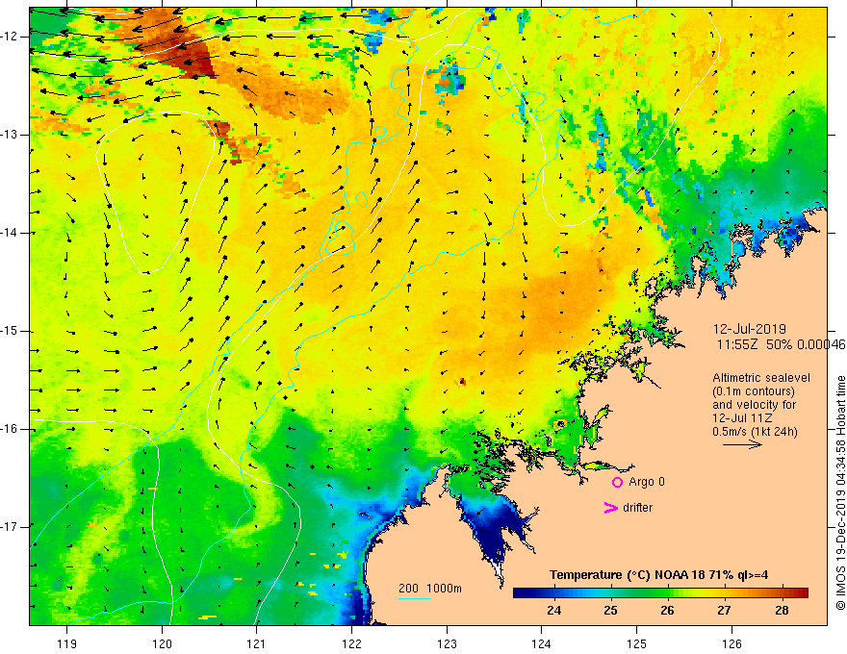Click the 'Altimetric sealevel' caption
This screenshot has height=654, width=847.
[x=761, y=378]
